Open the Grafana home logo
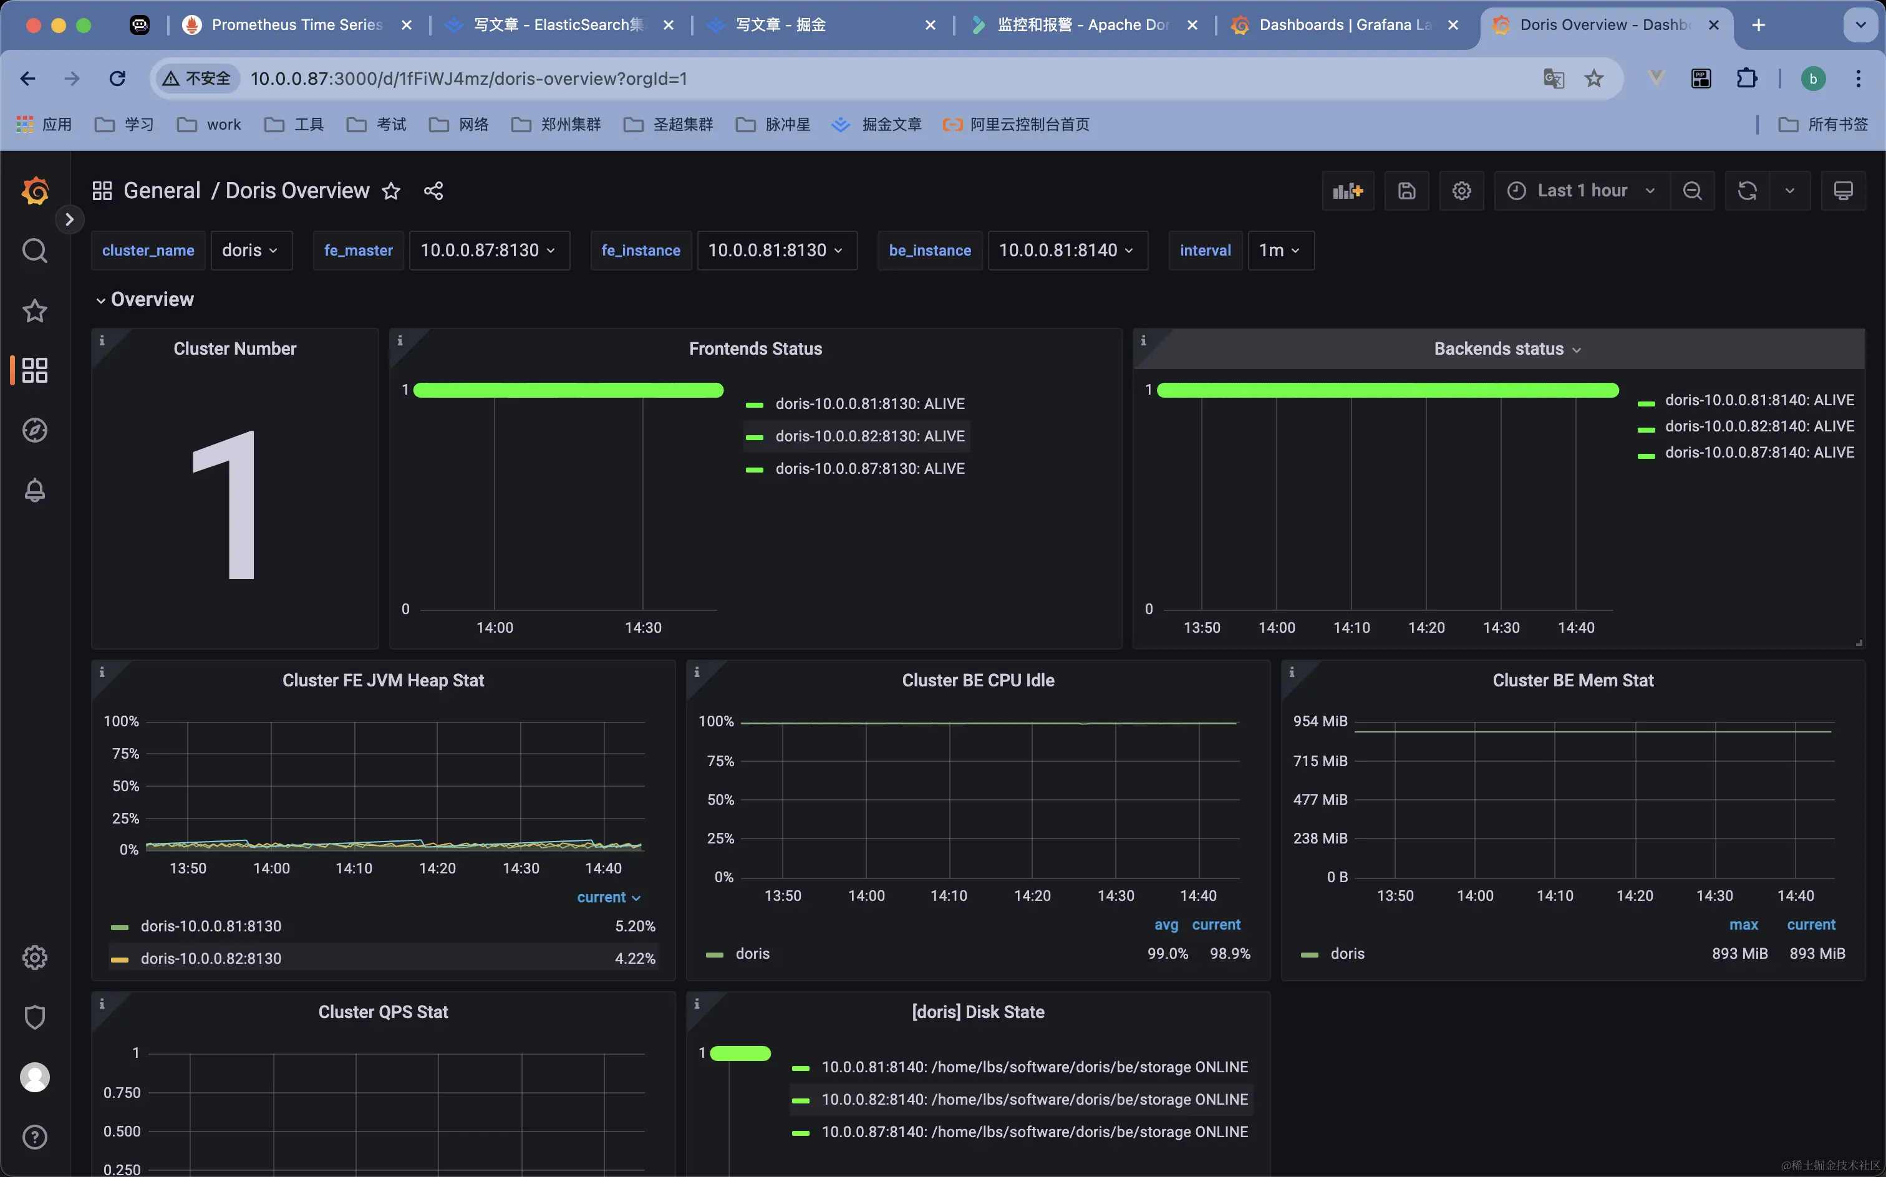1886x1177 pixels. pyautogui.click(x=35, y=191)
